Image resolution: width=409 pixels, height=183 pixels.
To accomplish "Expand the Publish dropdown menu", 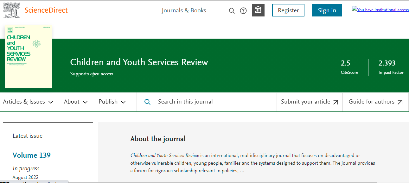I will 112,102.
